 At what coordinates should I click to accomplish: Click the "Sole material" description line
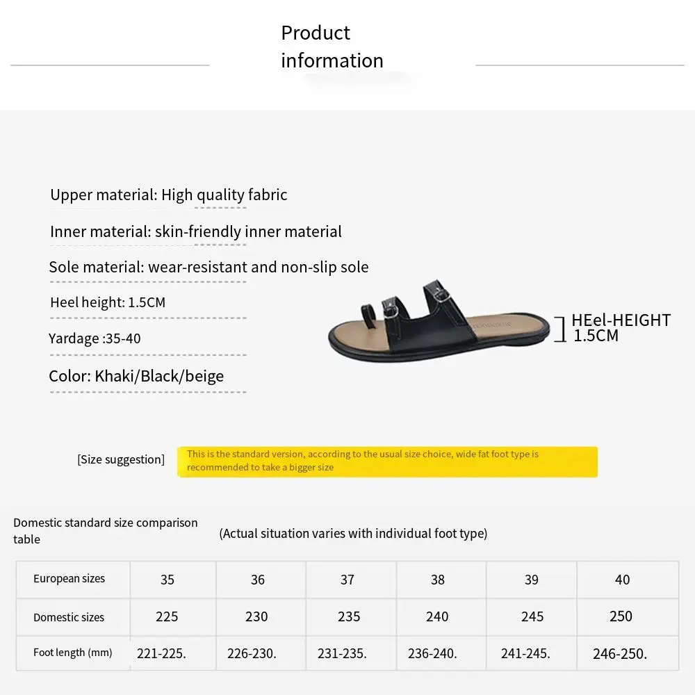point(208,267)
